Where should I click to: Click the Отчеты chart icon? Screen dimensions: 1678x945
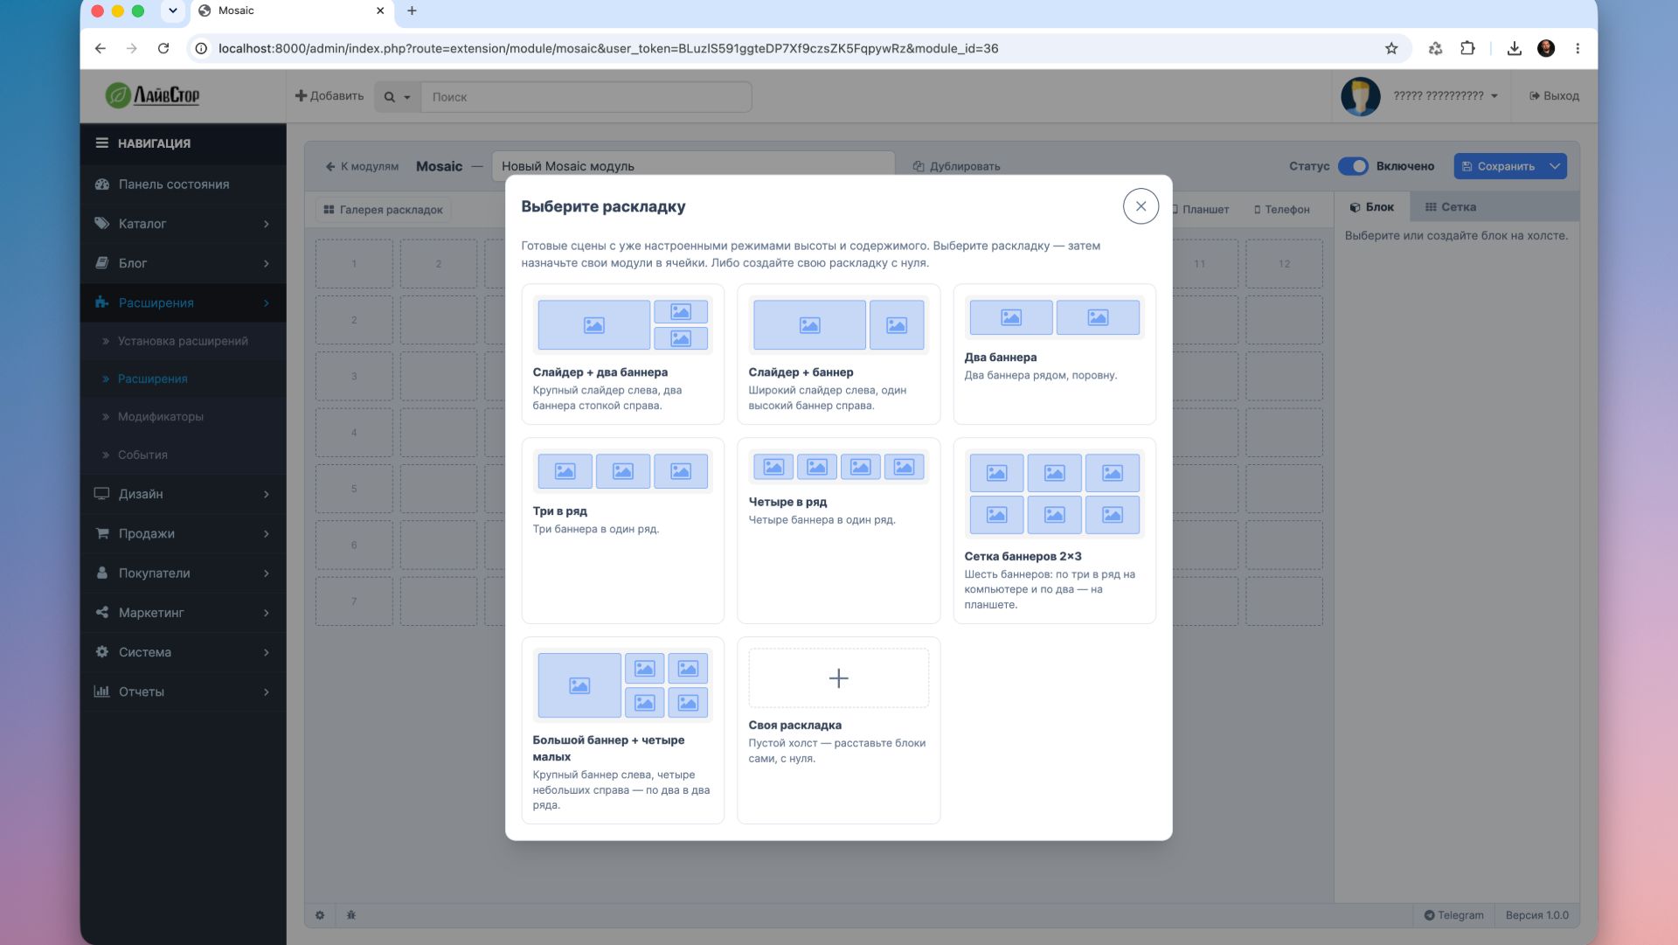(102, 691)
